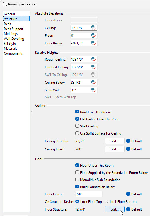Check Floor Supplied by the Foundation Room Below

pos(77,172)
